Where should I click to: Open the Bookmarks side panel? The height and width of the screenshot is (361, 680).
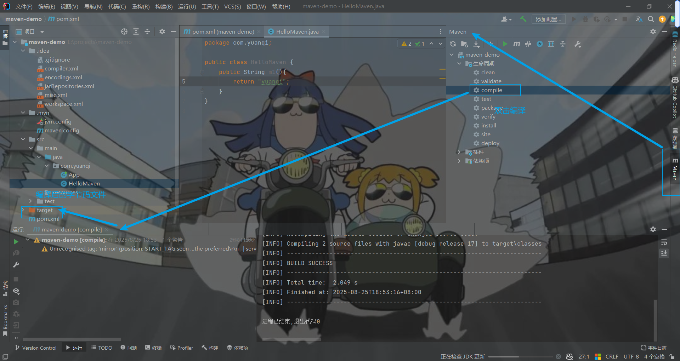(5, 320)
